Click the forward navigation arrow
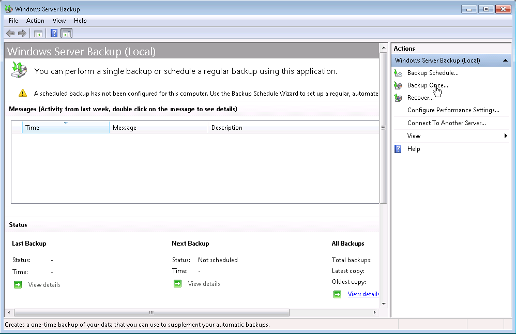The height and width of the screenshot is (334, 516). (22, 33)
